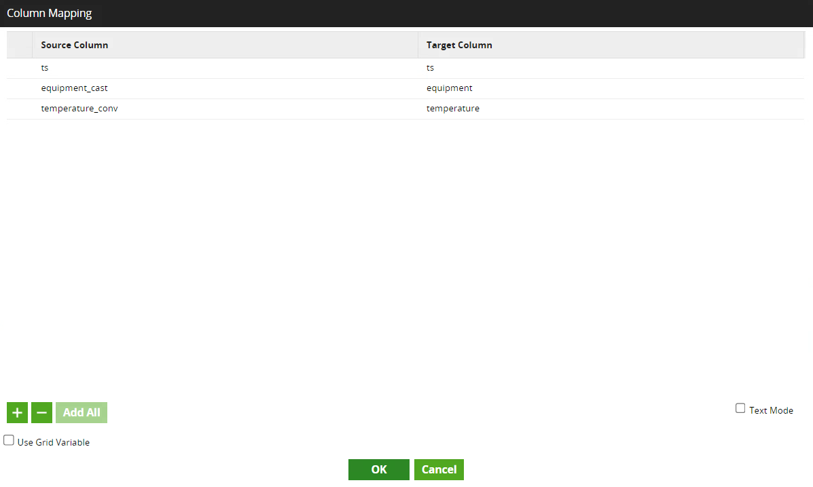Click the Target Column header
Screen dimensions: 813x487
610,45
